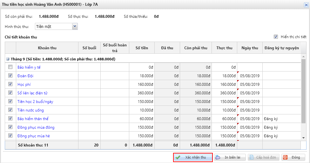Click the table scrollbar down arrow
310x163 pixels.
303,138
